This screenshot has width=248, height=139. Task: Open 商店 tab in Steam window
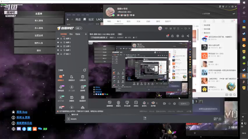[x=78, y=19]
